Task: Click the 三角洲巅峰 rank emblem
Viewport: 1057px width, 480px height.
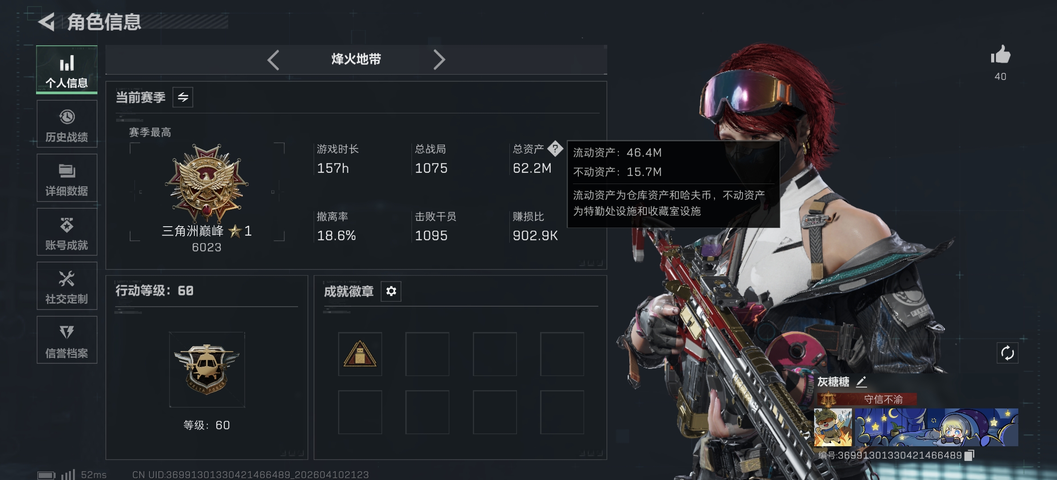Action: (207, 182)
